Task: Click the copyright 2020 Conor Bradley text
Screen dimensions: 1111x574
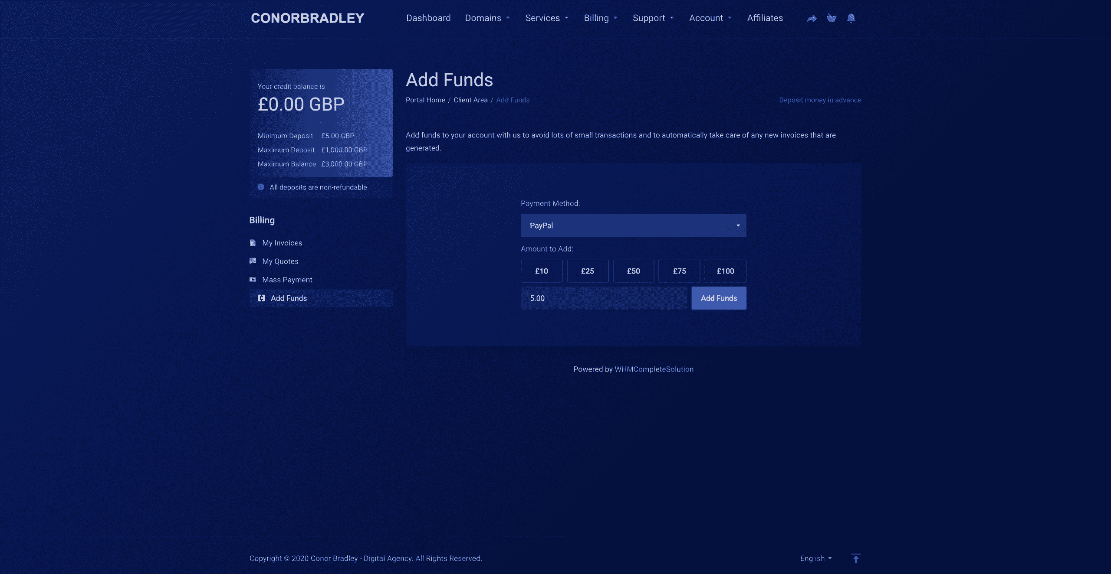Action: [365, 558]
